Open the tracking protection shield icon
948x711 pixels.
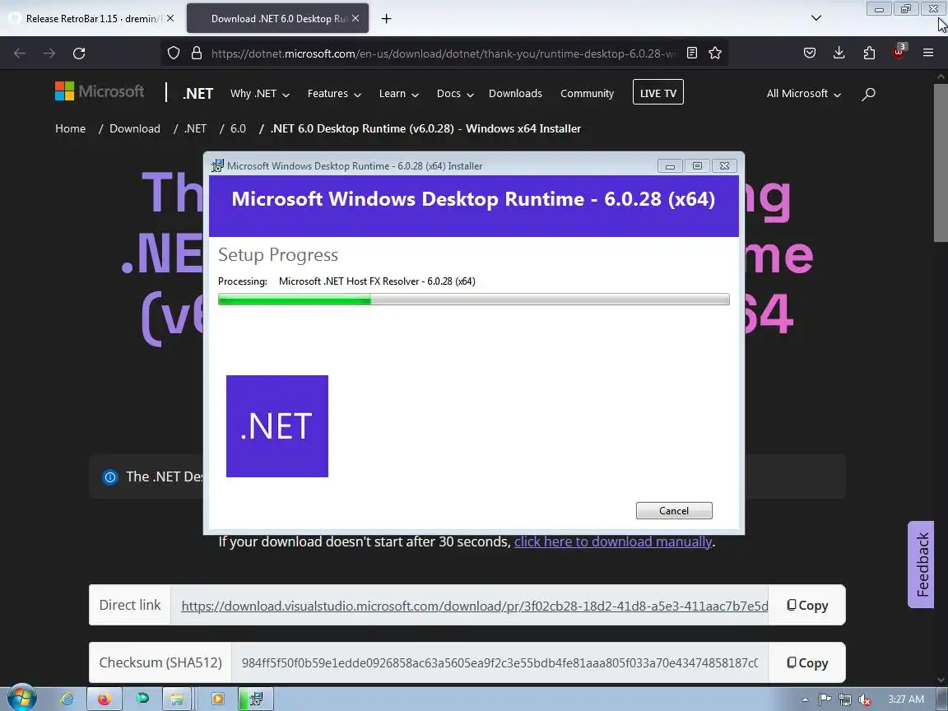174,53
